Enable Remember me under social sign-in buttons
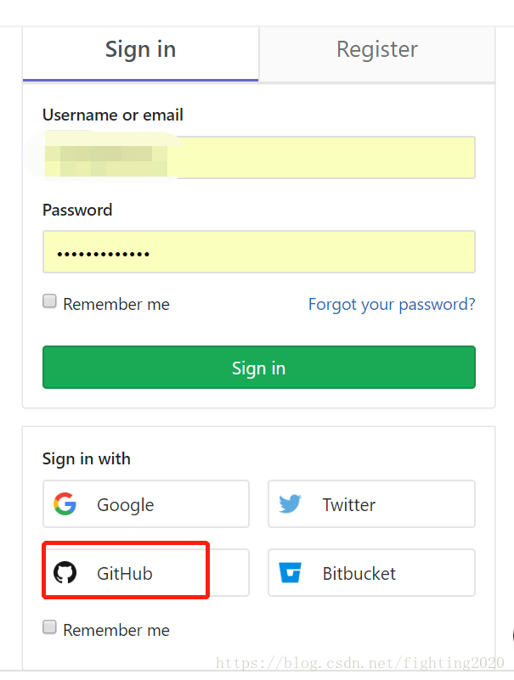514x680 pixels. point(50,627)
